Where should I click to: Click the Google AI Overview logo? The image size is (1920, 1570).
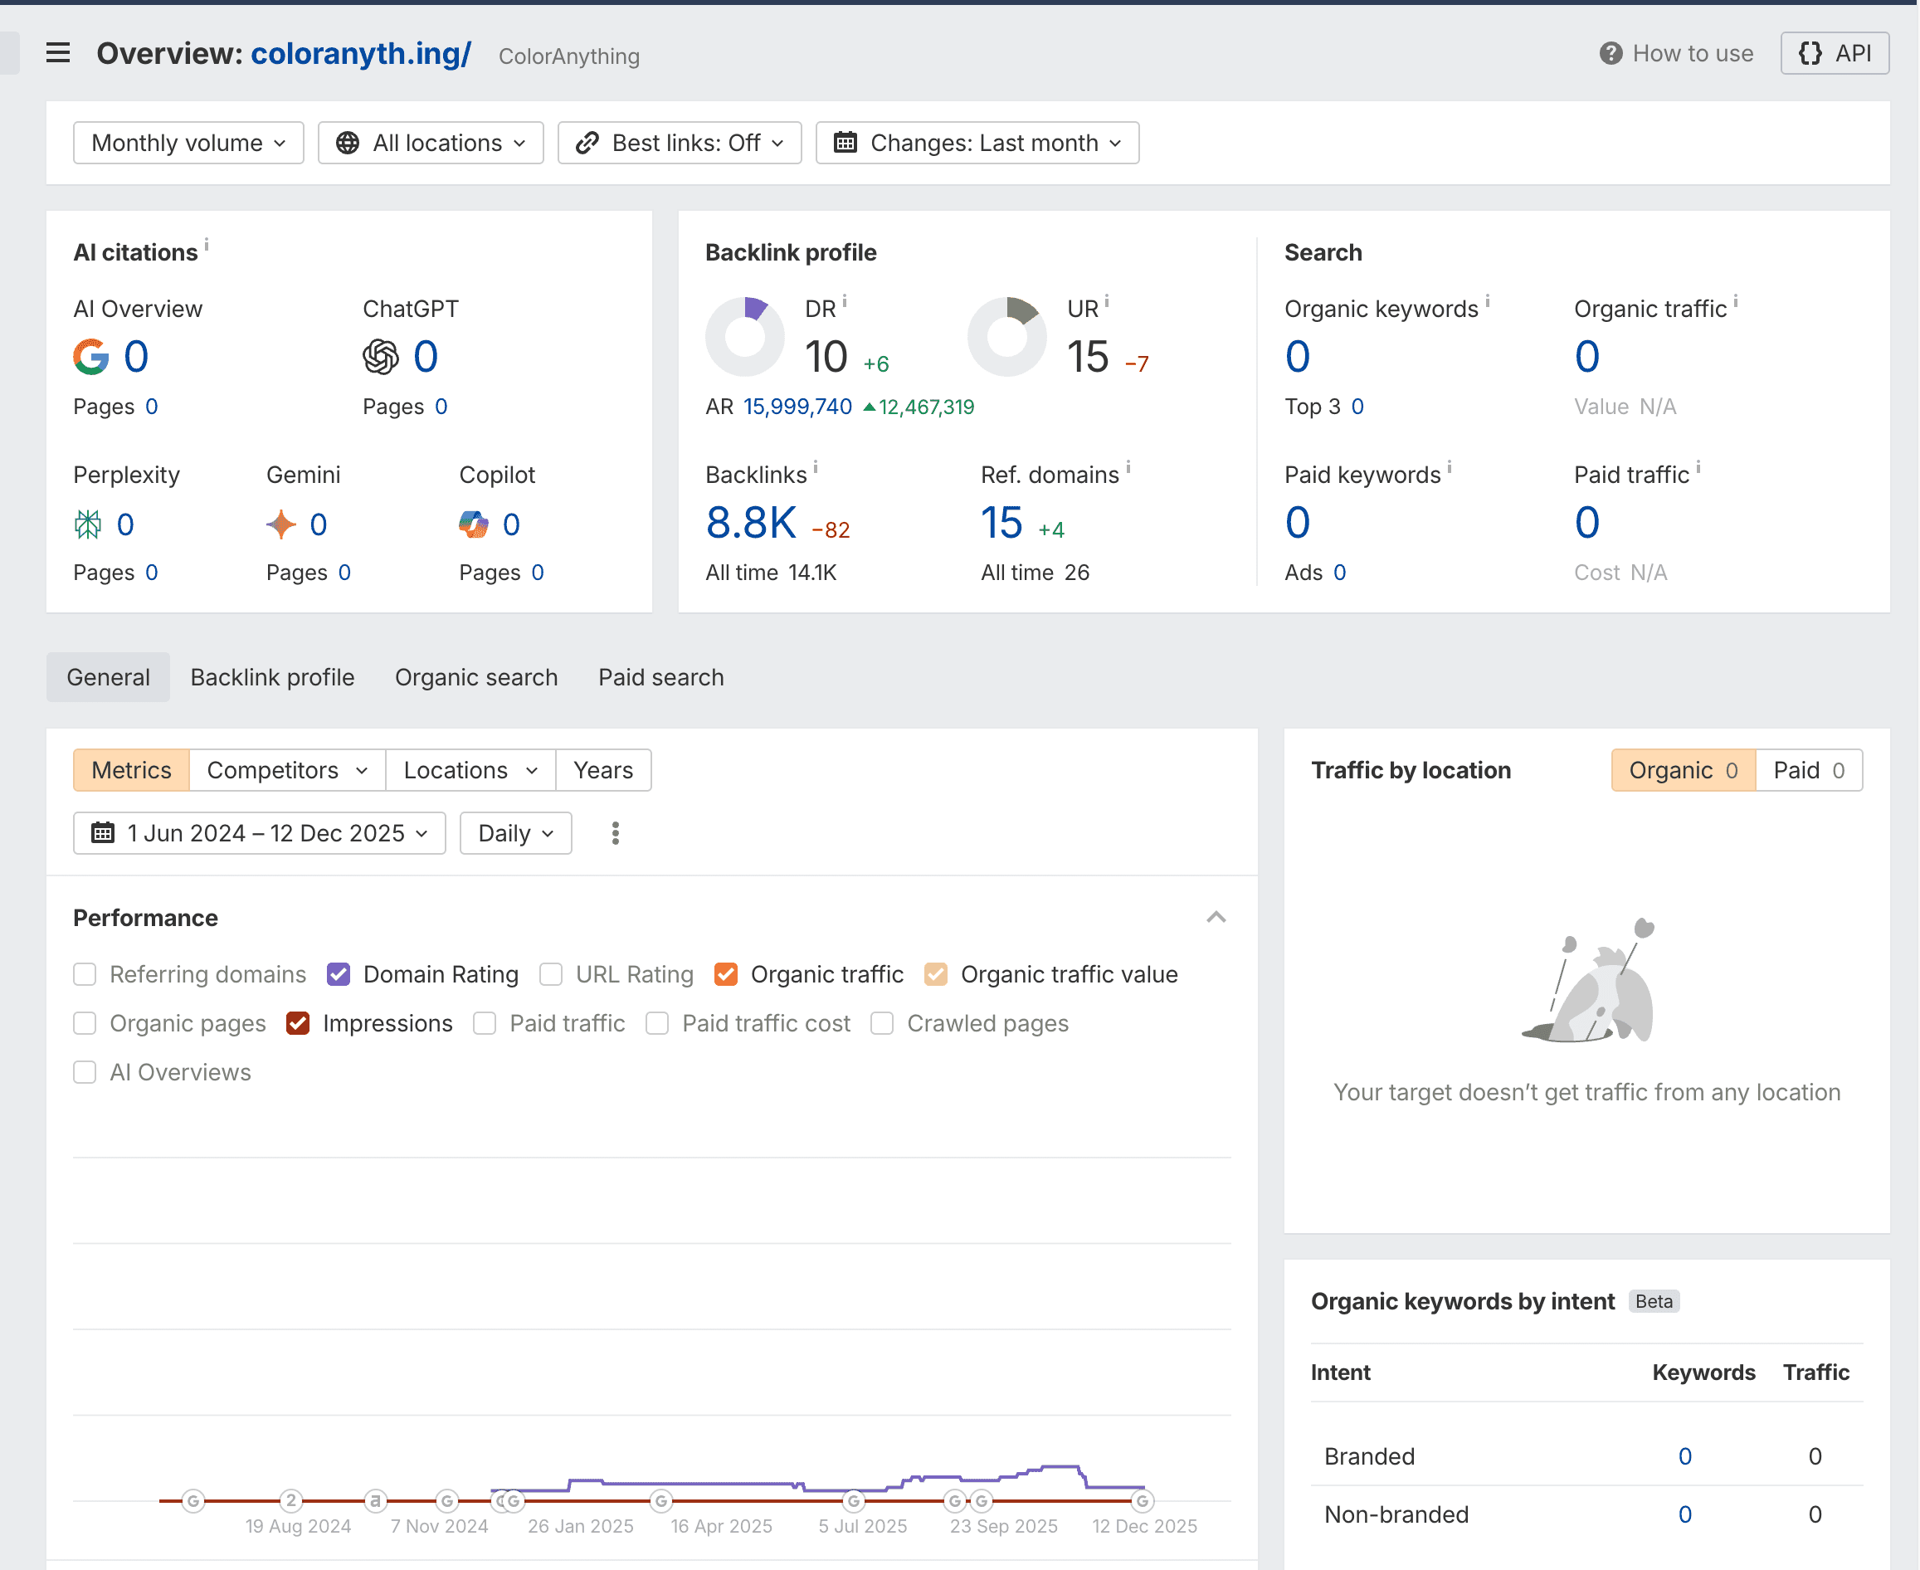(91, 357)
